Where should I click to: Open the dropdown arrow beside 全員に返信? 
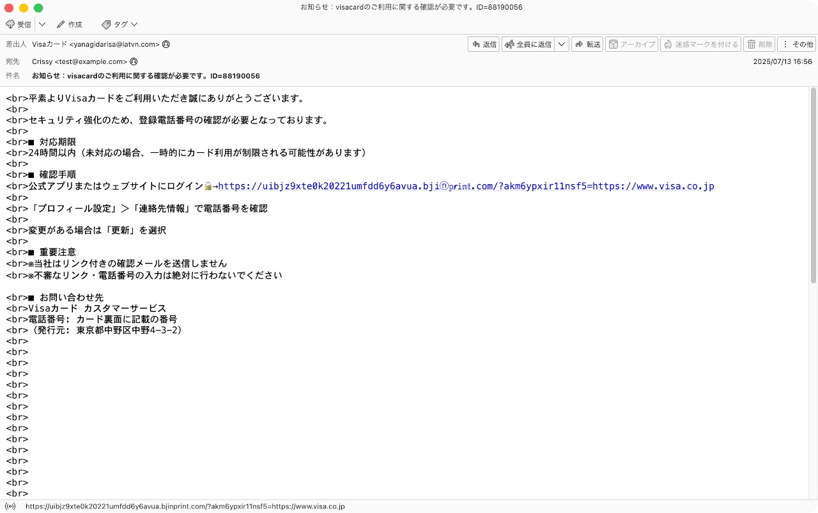pos(562,44)
